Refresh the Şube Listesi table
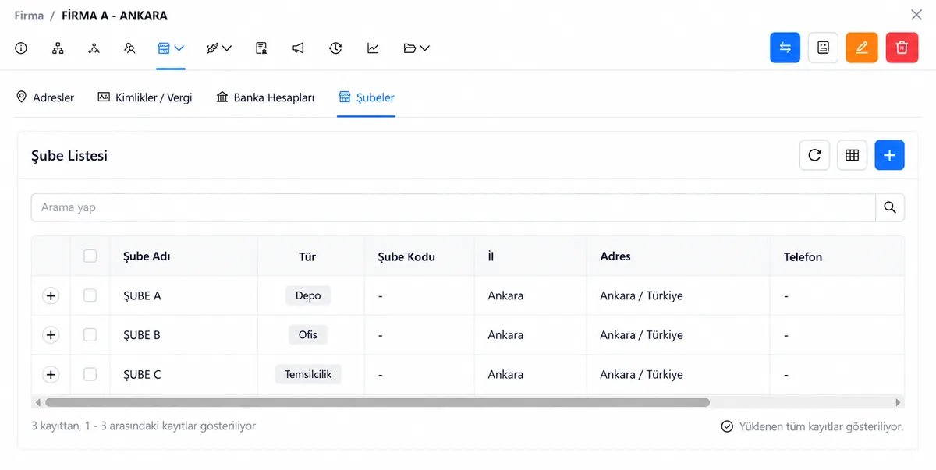Screen dimensions: 936x470 click(x=814, y=155)
